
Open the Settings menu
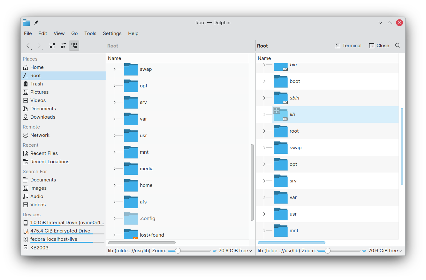click(112, 33)
